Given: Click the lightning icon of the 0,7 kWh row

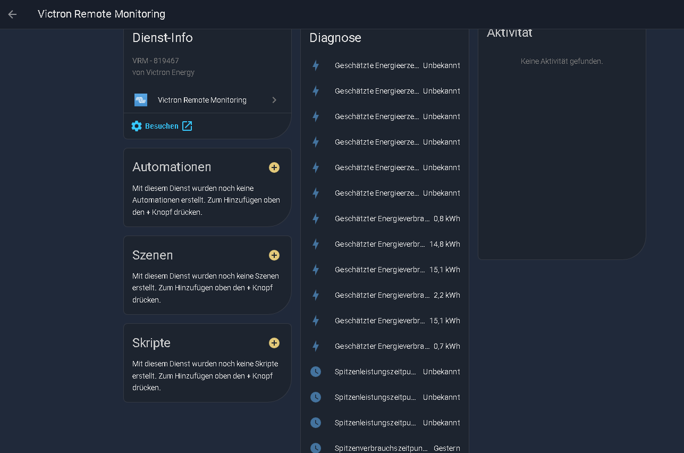Looking at the screenshot, I should (x=316, y=346).
